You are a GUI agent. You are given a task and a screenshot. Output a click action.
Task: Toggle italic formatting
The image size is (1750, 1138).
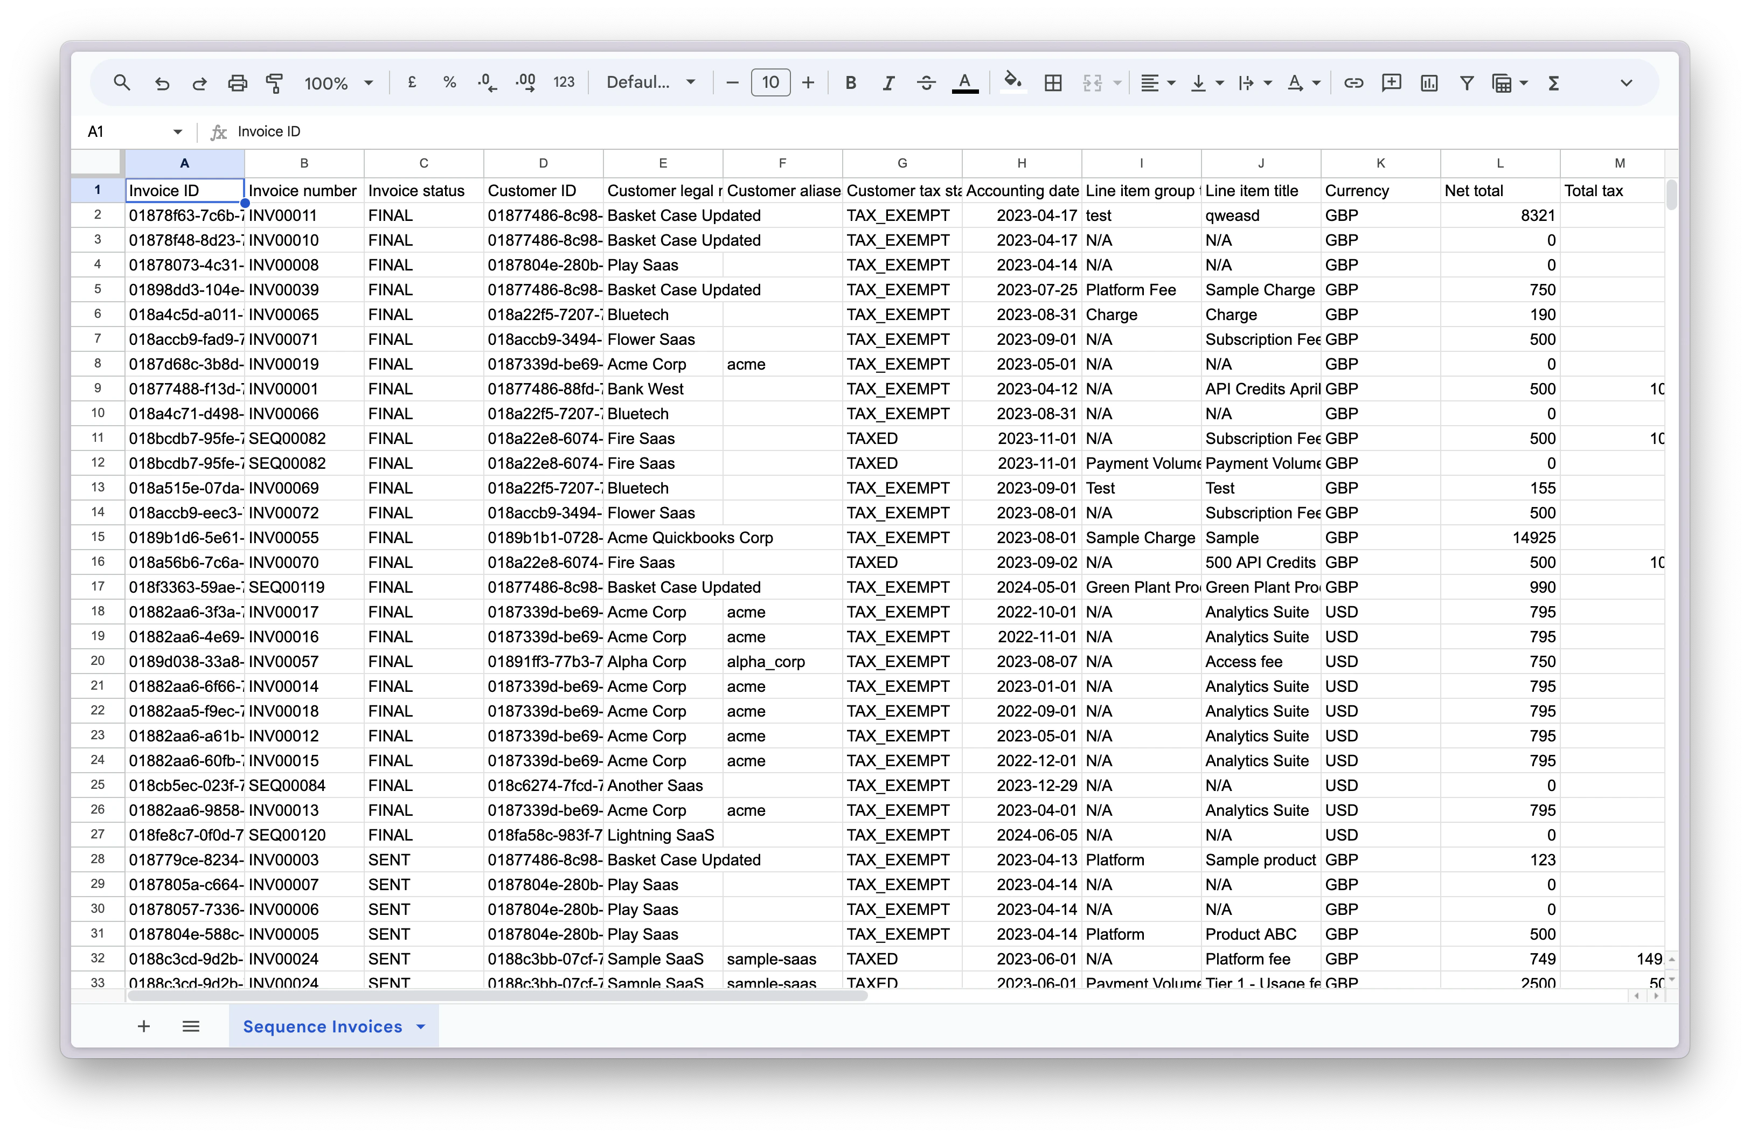[888, 83]
